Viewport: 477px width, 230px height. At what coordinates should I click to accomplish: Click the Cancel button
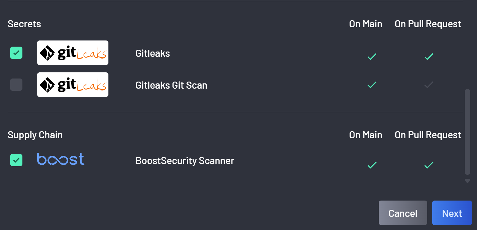coord(403,213)
